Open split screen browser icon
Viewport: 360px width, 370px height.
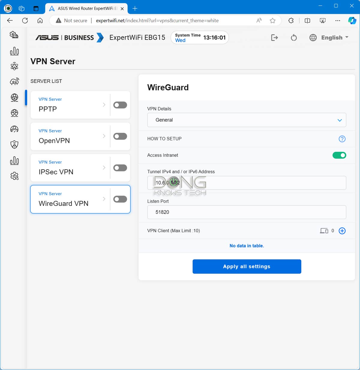click(307, 20)
